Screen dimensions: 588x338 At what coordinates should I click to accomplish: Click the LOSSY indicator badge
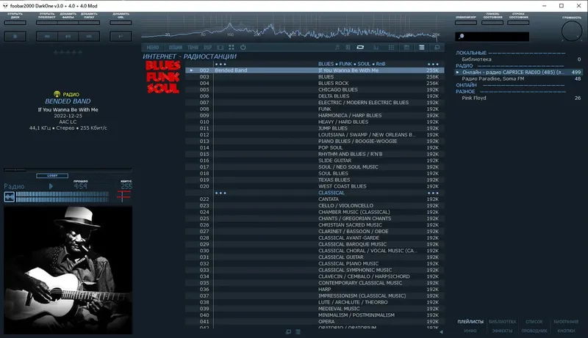[x=52, y=176]
